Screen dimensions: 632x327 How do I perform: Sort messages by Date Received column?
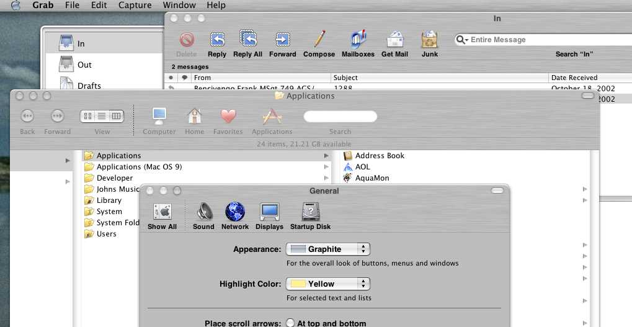click(590, 78)
